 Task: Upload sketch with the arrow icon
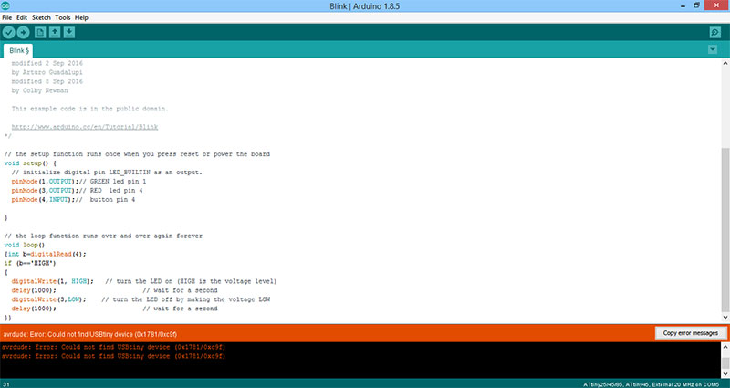point(23,32)
